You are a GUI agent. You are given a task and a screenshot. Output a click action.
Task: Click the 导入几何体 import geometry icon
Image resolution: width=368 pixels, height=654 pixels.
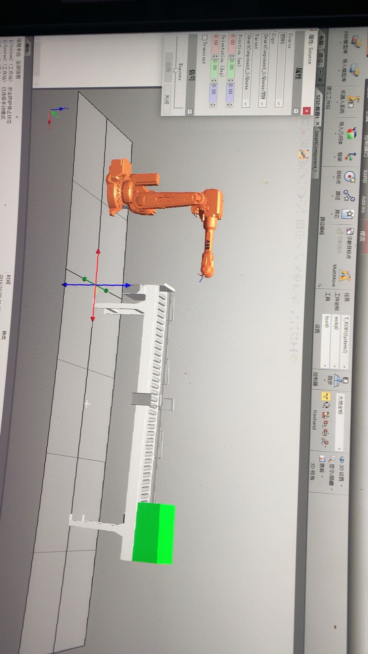[352, 133]
